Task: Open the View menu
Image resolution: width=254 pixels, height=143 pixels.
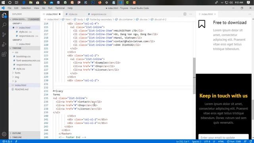Action: tap(37, 8)
